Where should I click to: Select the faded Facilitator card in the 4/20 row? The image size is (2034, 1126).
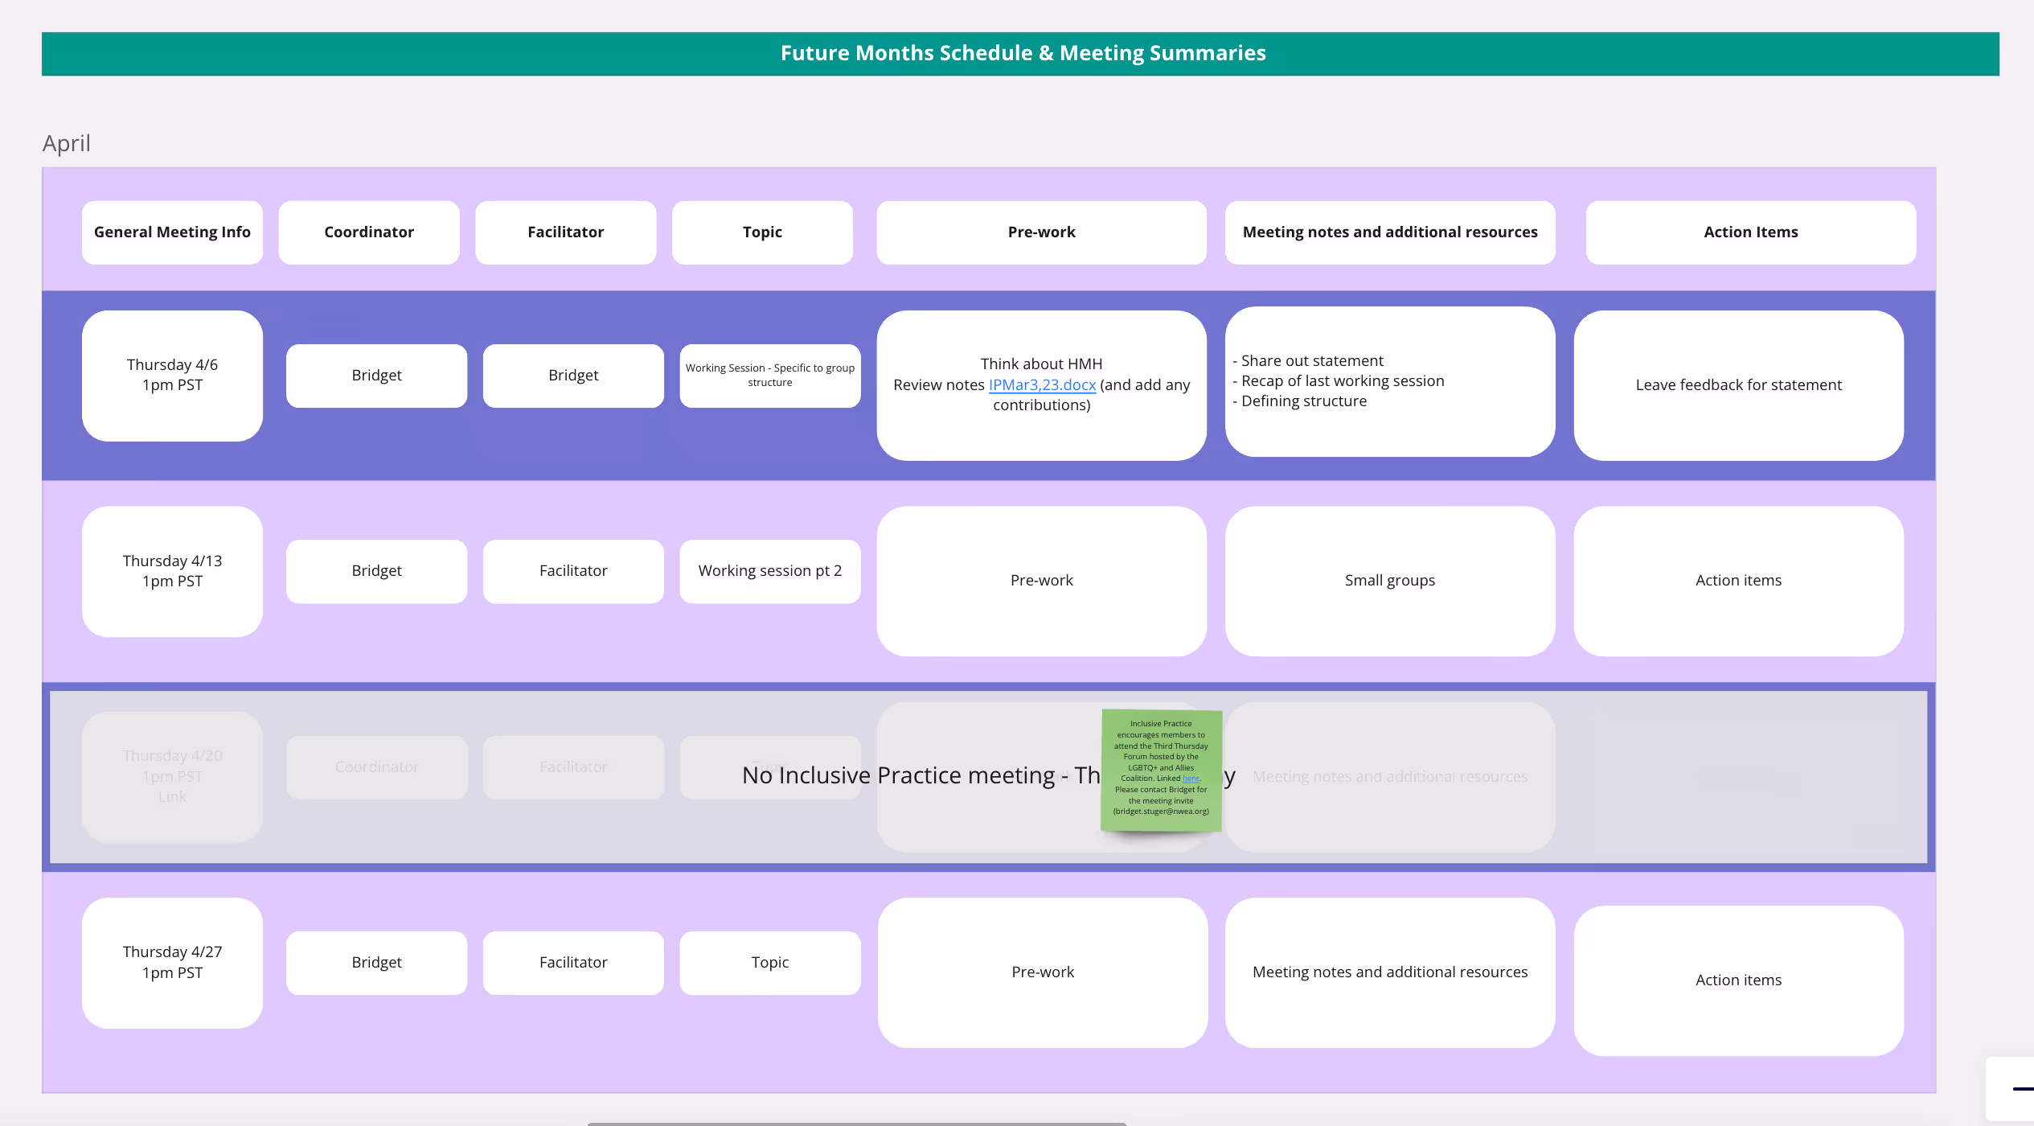(x=573, y=767)
